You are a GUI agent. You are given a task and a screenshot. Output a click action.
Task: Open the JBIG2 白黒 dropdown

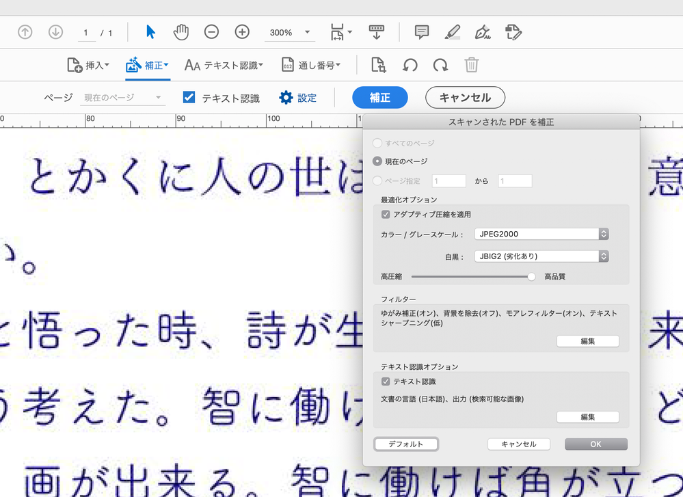pos(541,256)
